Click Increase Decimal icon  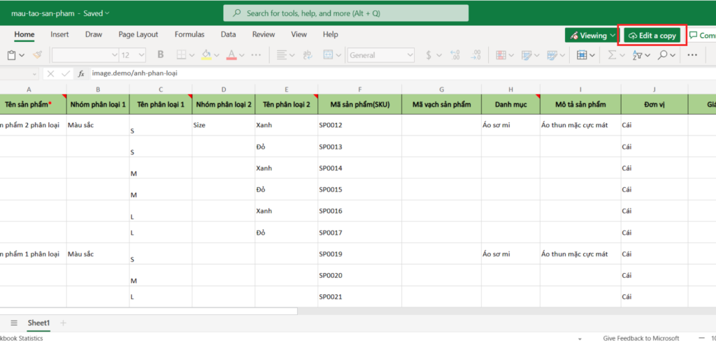pos(454,55)
